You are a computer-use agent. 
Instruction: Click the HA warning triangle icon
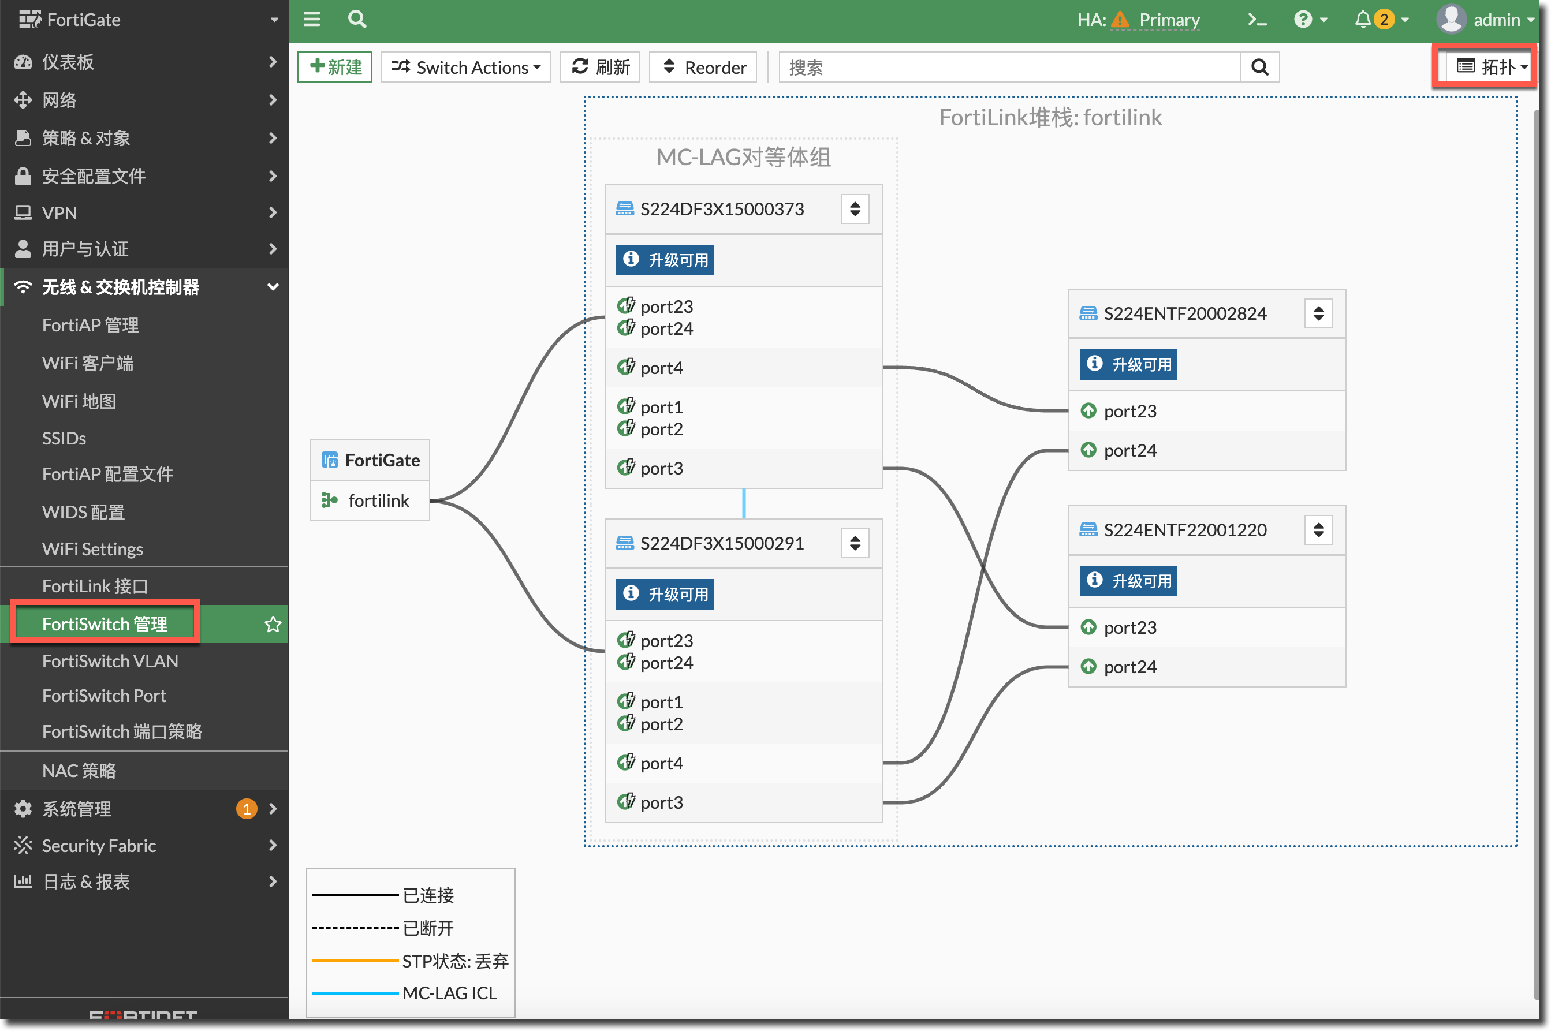[1120, 20]
